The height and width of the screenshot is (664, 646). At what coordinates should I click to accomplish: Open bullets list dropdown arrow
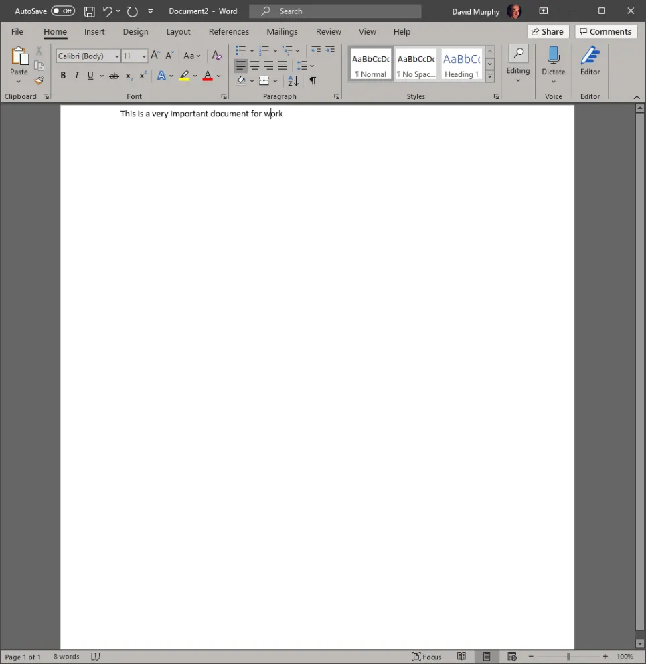pos(252,51)
